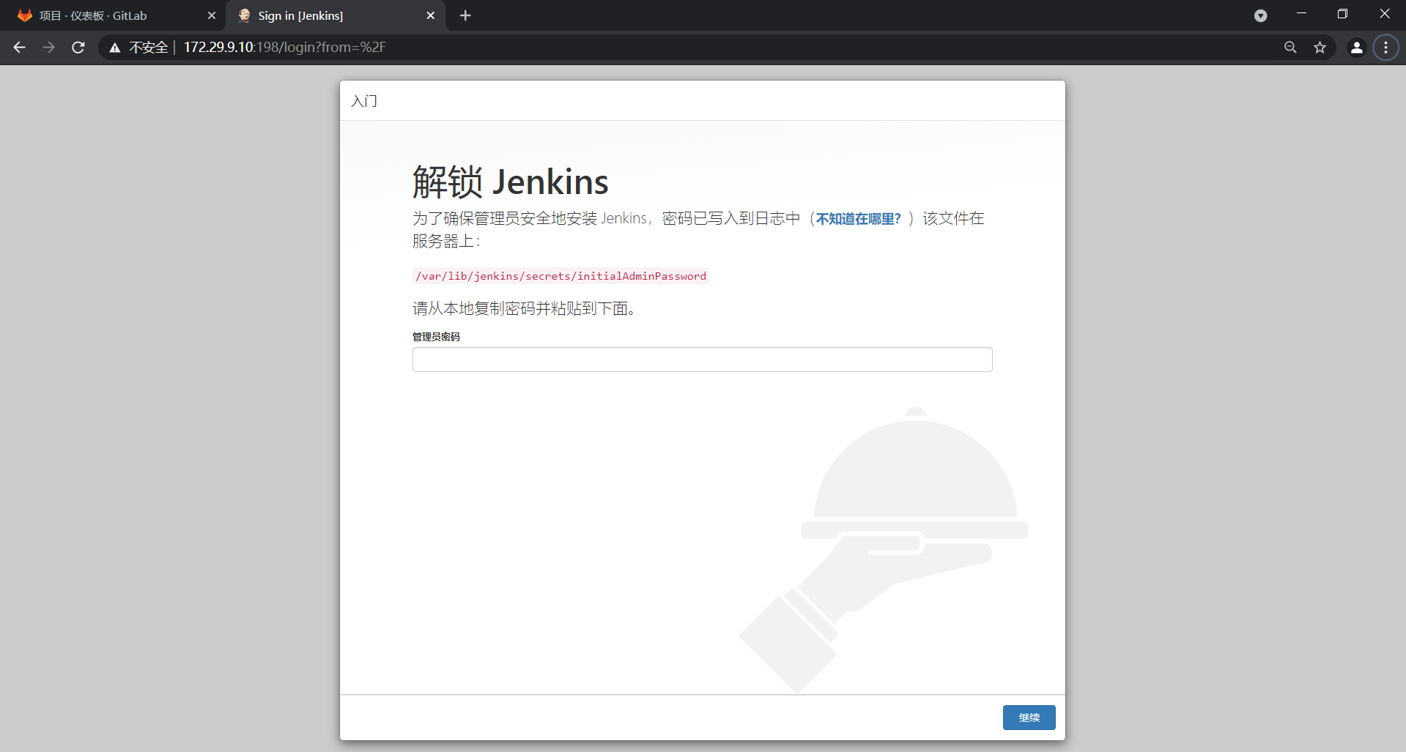Reload the Jenkins login page
Screen dimensions: 1406x752
coord(78,48)
